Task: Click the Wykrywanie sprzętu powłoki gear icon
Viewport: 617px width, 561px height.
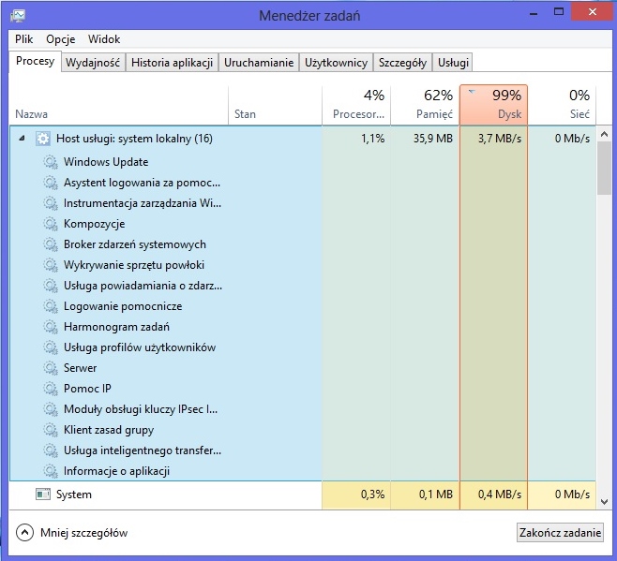Action: click(51, 265)
